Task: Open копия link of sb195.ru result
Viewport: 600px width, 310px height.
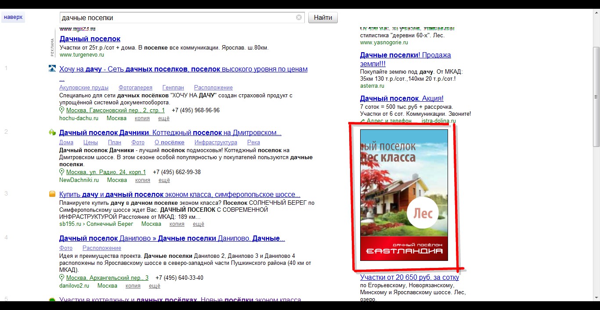Action: 177,224
